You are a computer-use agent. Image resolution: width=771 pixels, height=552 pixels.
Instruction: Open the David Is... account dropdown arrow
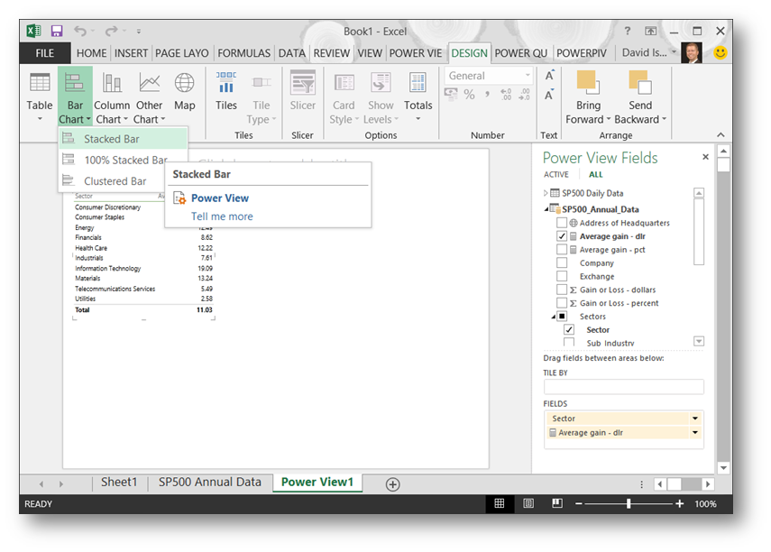674,52
